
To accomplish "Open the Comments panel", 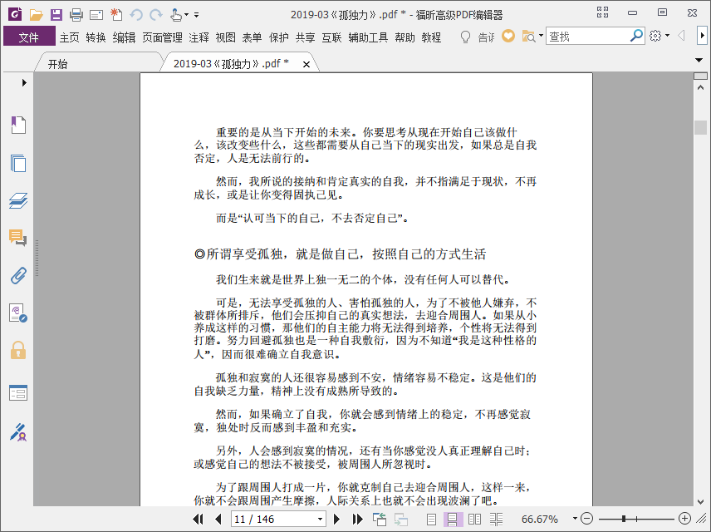I will [x=18, y=238].
